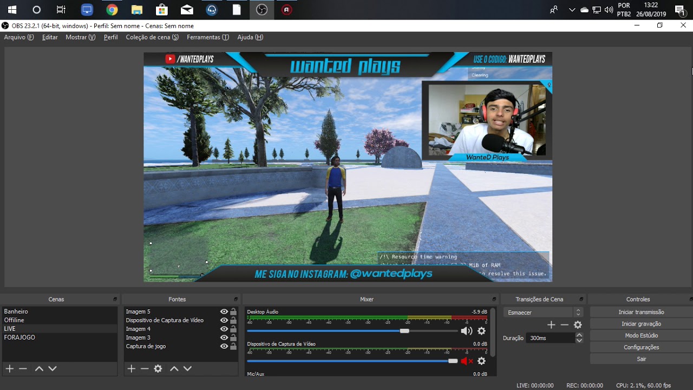The height and width of the screenshot is (390, 693).
Task: Undock the Transições de Cena panel
Action: pos(581,299)
